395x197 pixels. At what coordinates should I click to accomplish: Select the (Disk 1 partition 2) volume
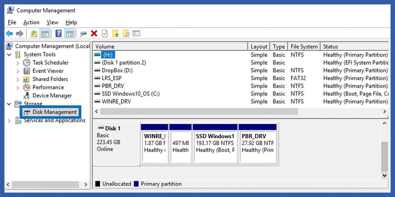pos(124,62)
